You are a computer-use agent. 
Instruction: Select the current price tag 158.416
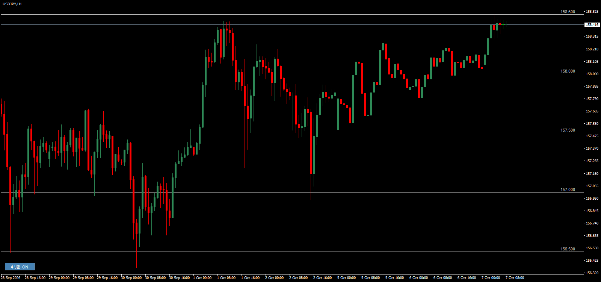[x=592, y=24]
